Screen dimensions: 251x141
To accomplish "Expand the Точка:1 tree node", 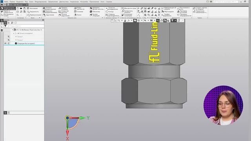I will 16,36.
